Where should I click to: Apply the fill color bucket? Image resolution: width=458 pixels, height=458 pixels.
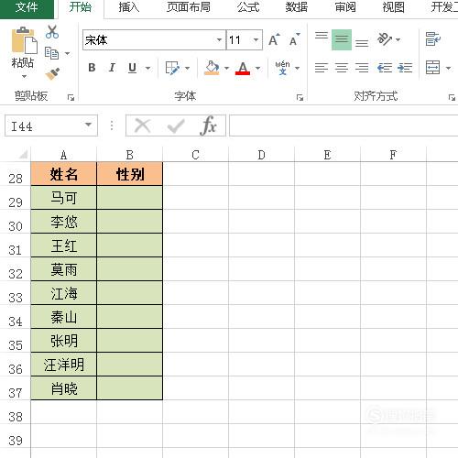212,68
